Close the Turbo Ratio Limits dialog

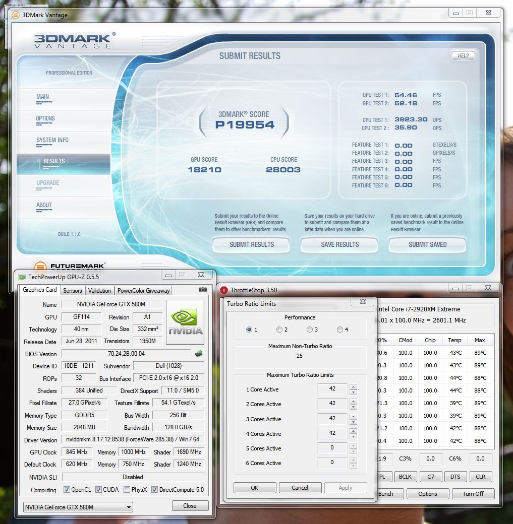(x=363, y=301)
